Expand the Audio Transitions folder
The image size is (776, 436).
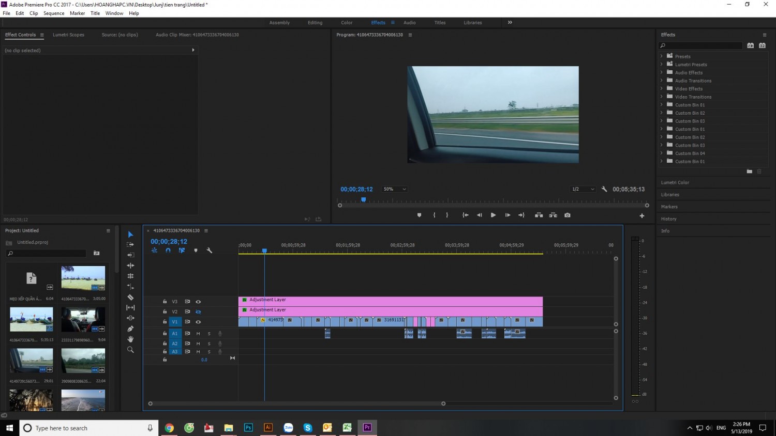[x=661, y=81]
